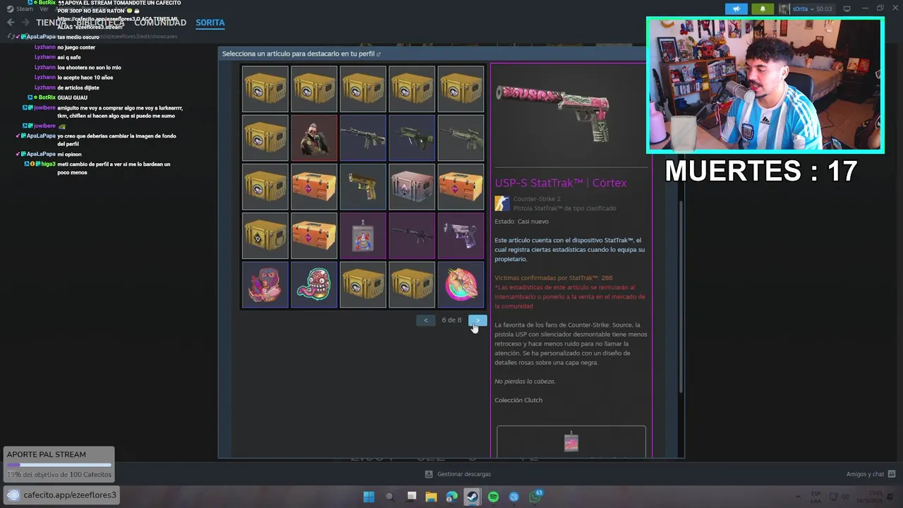
Task: Click the 'Colección Clutch' text
Action: coord(519,400)
